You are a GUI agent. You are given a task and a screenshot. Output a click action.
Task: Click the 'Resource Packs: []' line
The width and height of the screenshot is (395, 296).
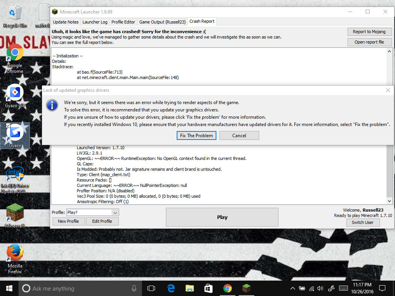pos(94,180)
